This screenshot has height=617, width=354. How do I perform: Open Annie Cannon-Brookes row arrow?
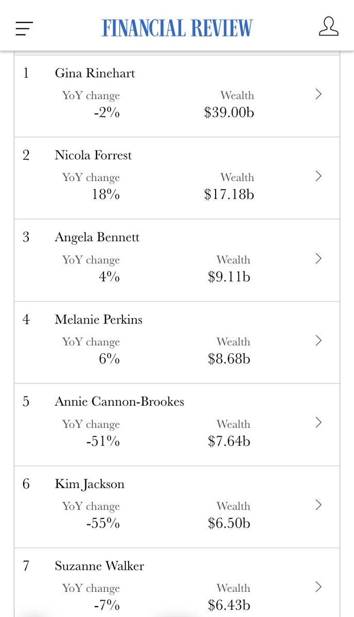[x=318, y=423]
